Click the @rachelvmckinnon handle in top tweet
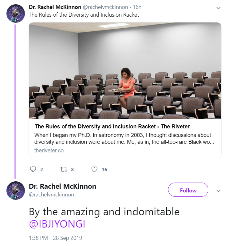 coord(105,7)
